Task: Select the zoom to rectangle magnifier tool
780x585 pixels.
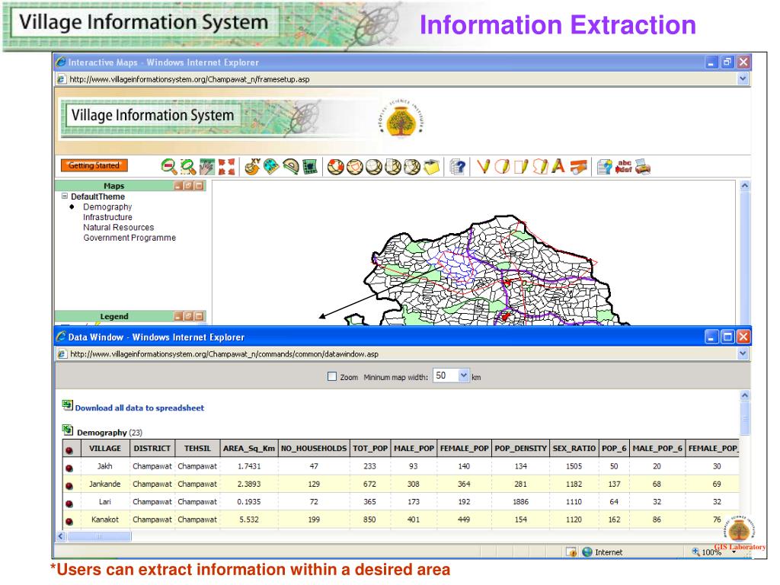Action: point(188,167)
